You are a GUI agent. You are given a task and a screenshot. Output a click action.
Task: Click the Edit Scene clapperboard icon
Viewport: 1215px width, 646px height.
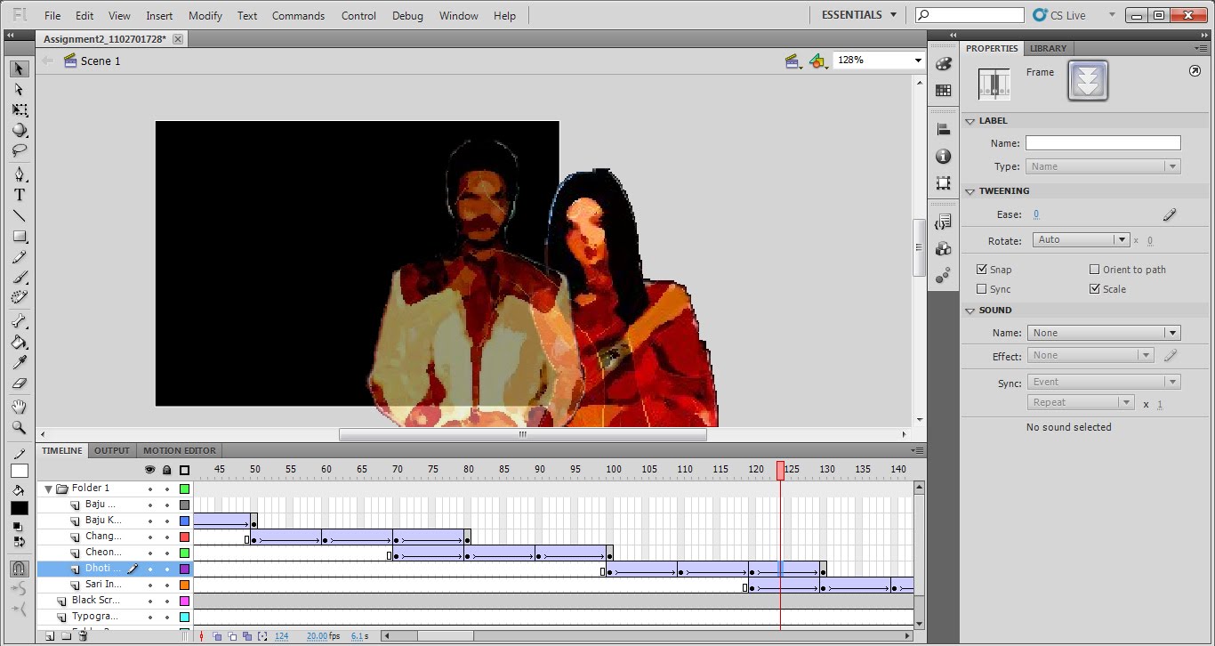coord(793,61)
